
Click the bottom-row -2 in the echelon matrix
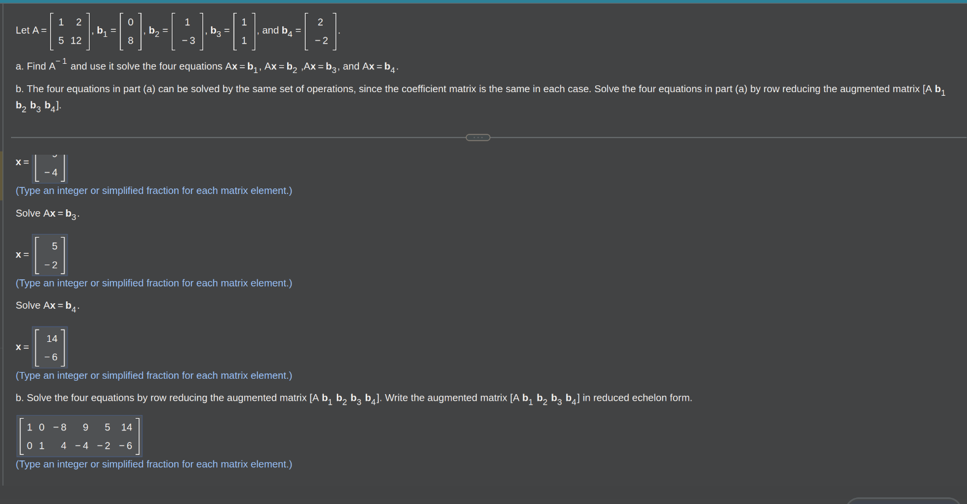point(104,446)
